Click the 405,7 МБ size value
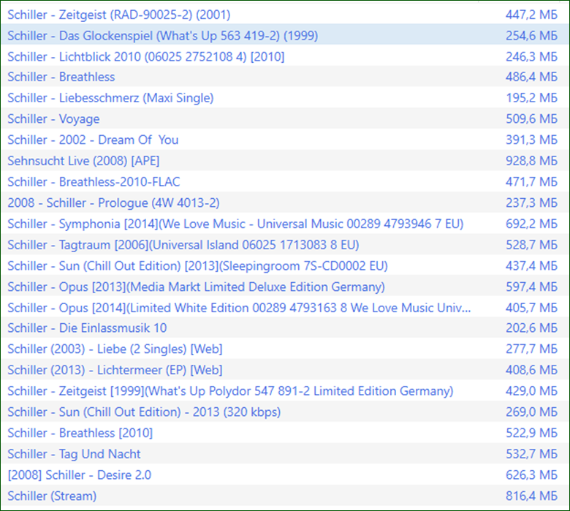Viewport: 570px width, 511px height. click(531, 308)
